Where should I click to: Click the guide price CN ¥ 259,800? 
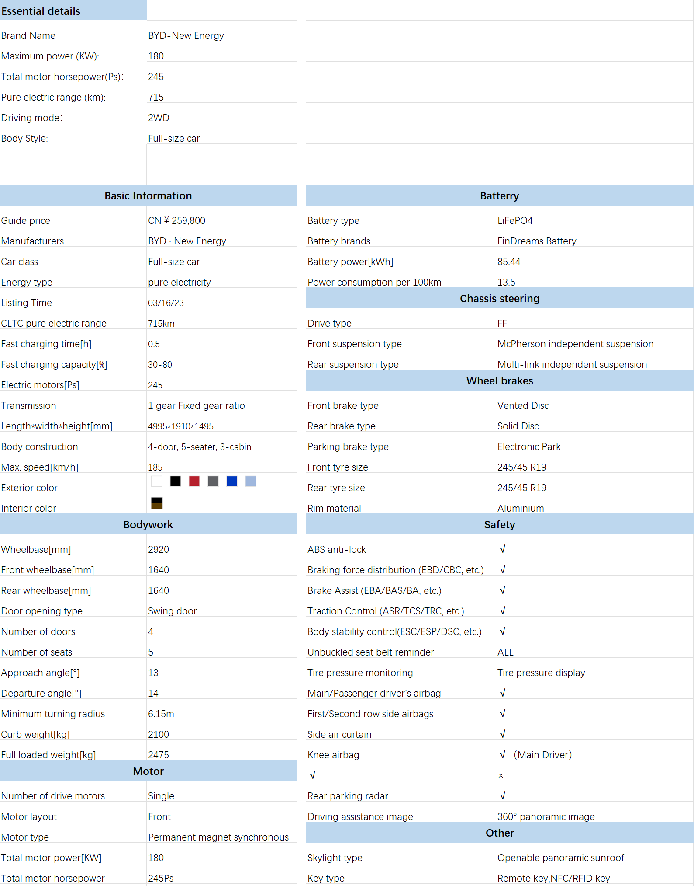[x=176, y=220]
